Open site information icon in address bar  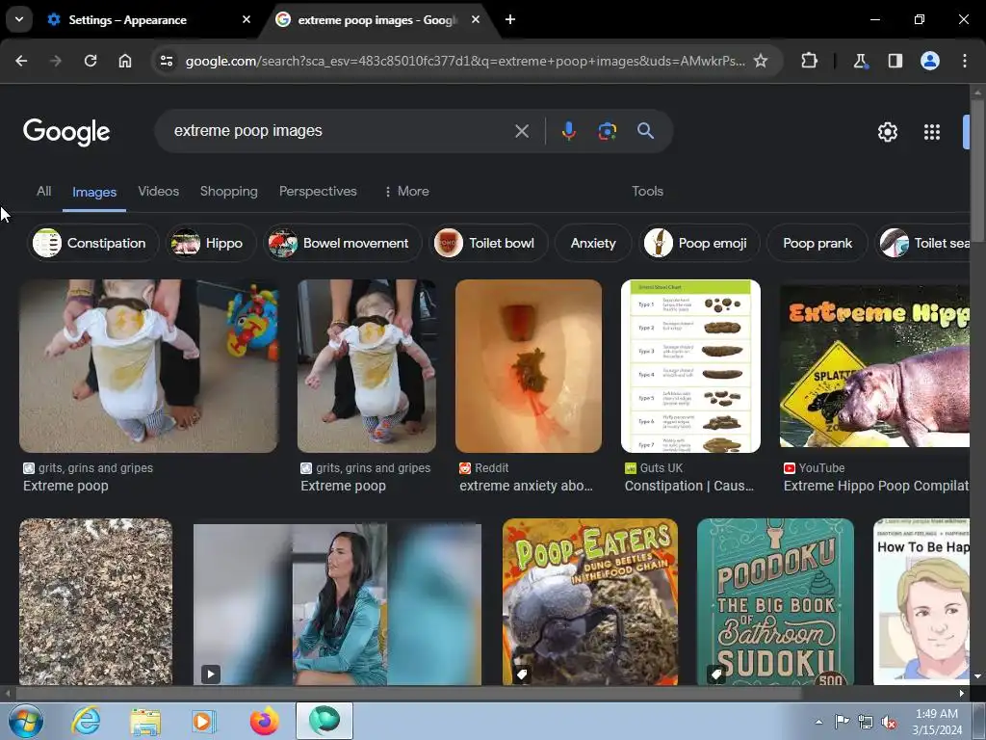coord(167,61)
